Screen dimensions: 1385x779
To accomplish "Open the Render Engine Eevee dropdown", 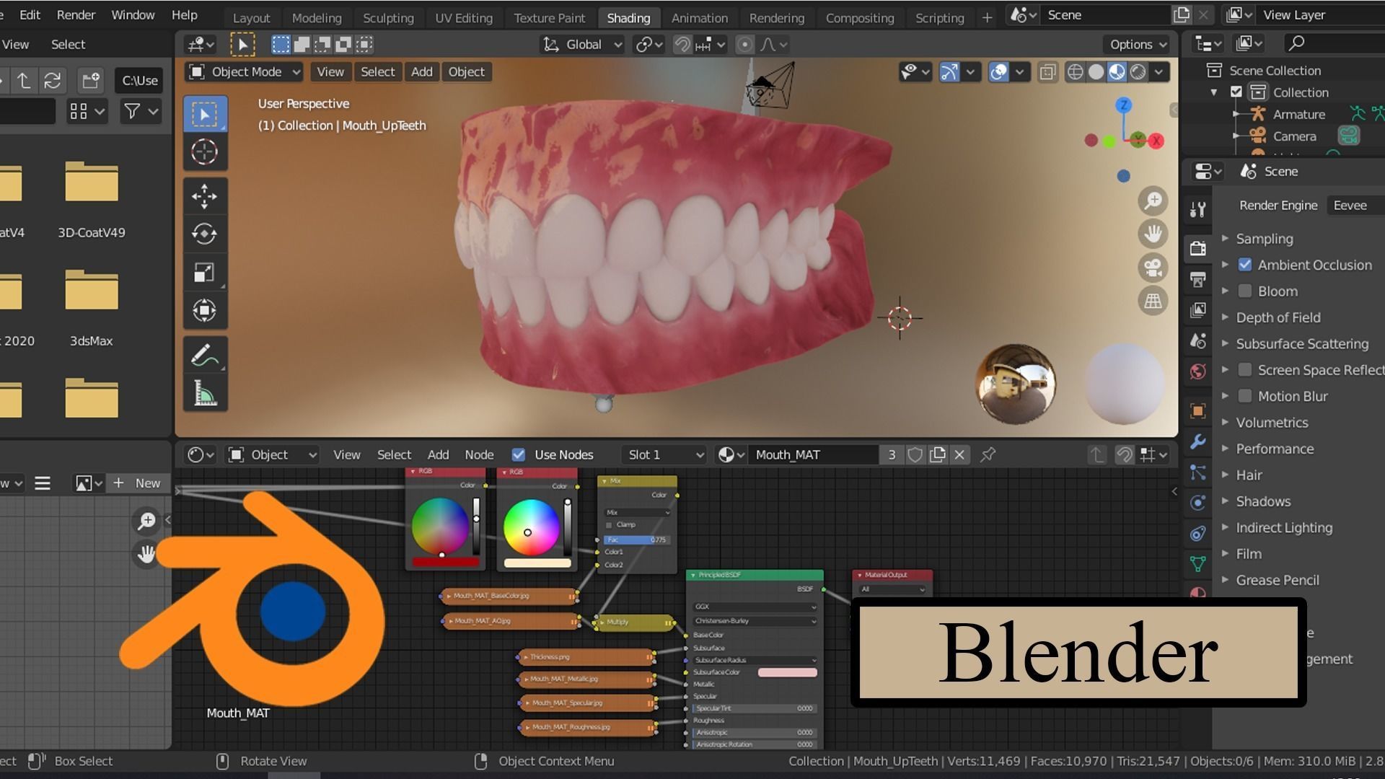I will click(1356, 206).
